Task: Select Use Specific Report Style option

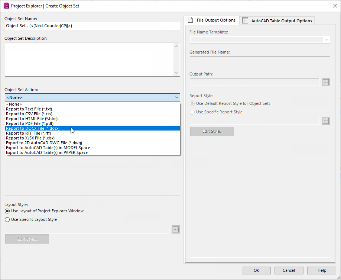Action: point(192,112)
